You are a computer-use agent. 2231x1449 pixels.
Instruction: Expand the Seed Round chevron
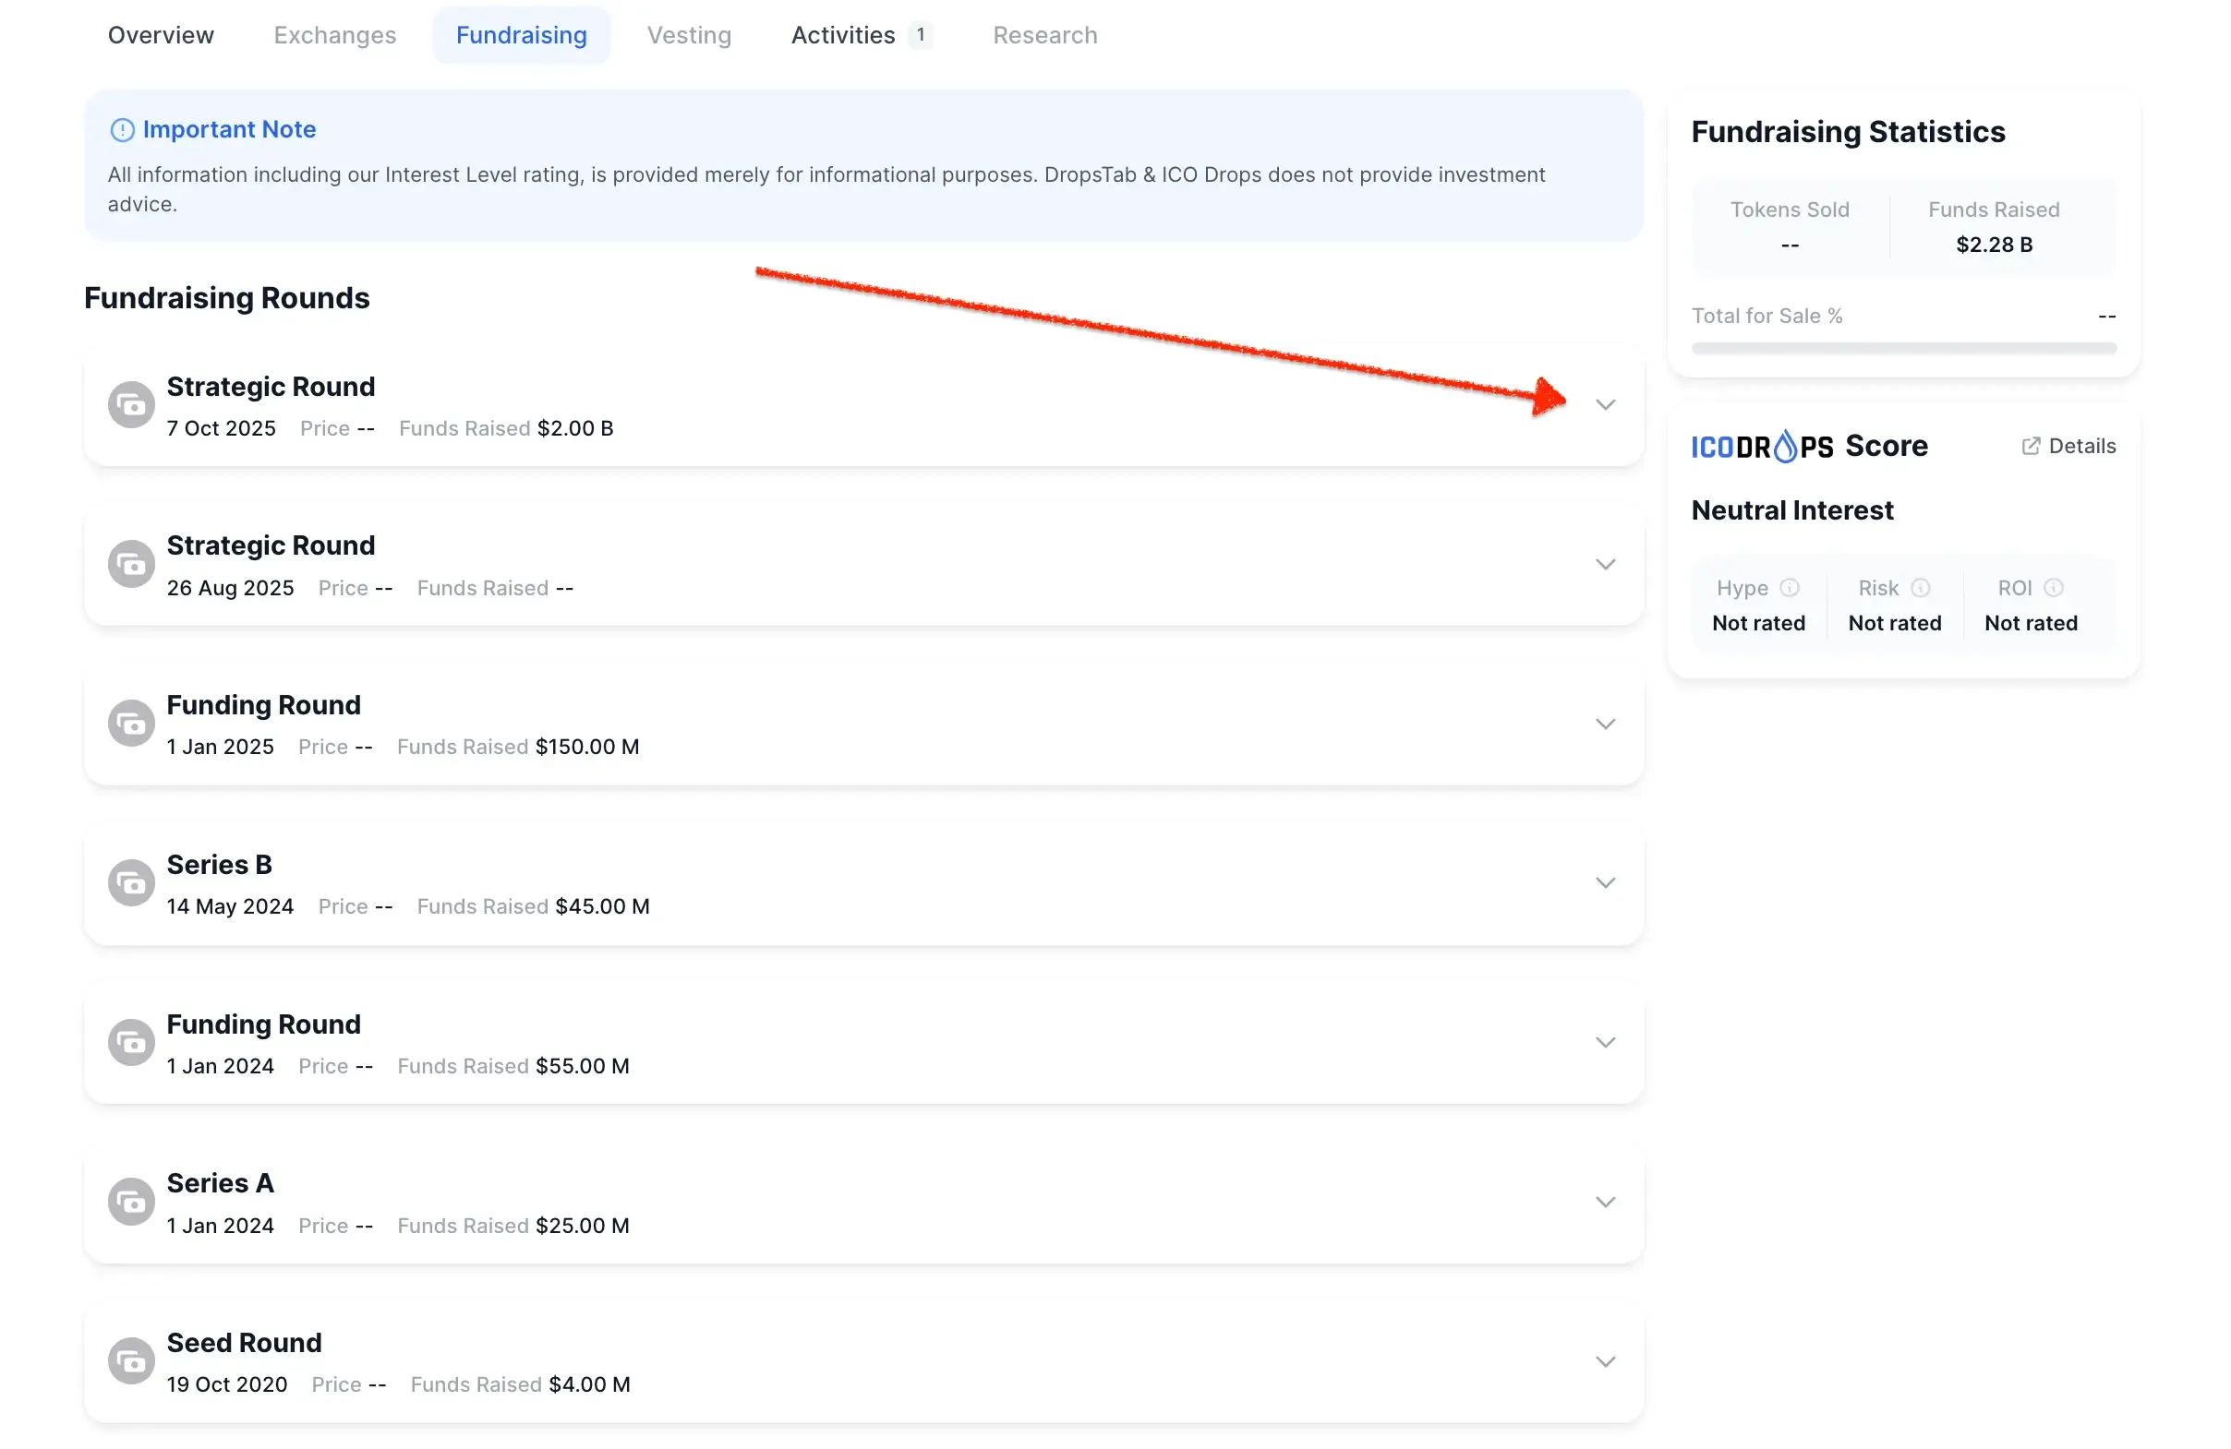(x=1605, y=1361)
